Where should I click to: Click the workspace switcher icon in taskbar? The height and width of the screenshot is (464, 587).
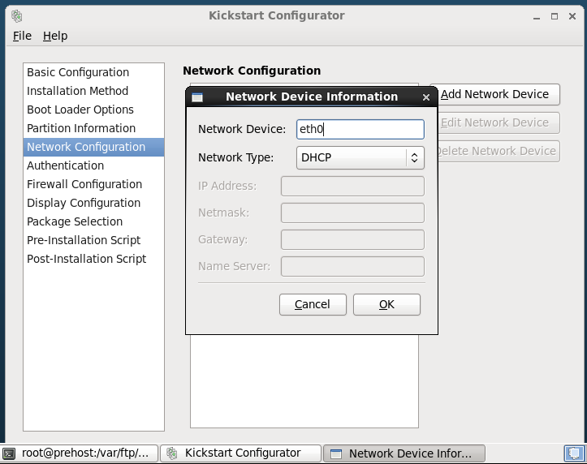click(x=574, y=453)
